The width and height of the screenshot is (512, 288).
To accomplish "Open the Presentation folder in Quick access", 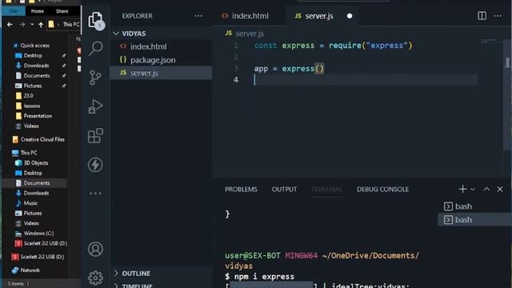I will (38, 116).
